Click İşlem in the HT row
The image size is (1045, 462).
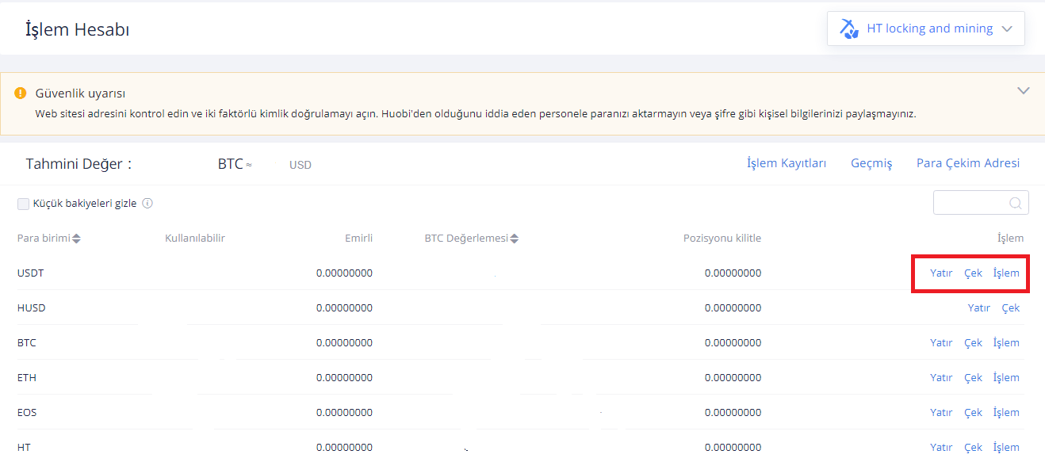pos(1006,448)
